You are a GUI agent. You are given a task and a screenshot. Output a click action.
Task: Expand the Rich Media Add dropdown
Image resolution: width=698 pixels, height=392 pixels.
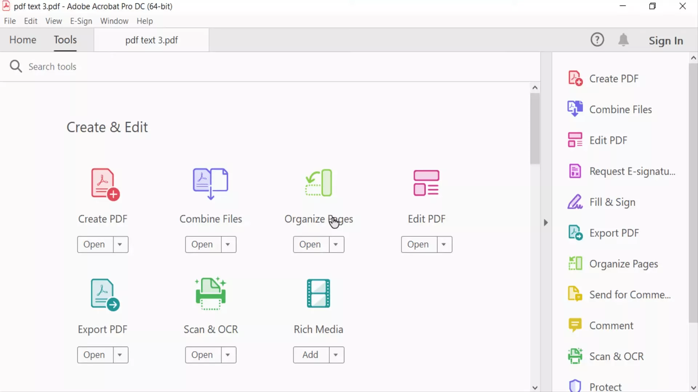tap(336, 354)
